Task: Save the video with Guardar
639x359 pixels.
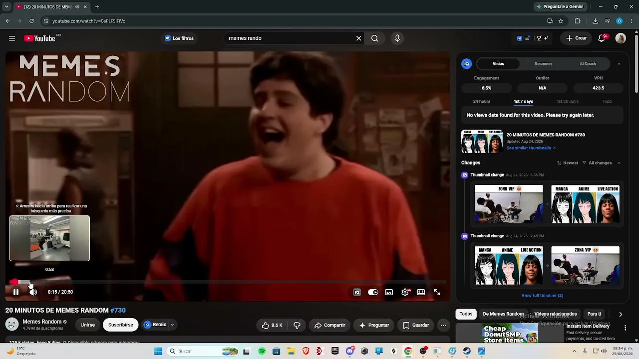Action: 416,325
